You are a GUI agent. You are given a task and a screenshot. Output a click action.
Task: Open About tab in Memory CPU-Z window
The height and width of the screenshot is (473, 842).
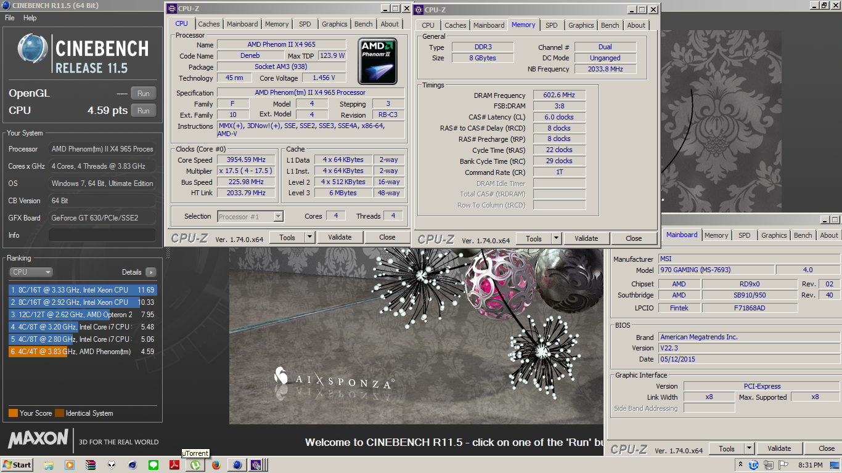pyautogui.click(x=637, y=25)
